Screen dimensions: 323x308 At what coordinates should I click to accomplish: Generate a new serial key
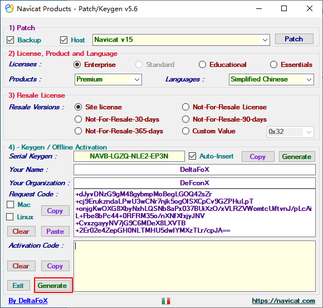[297, 157]
